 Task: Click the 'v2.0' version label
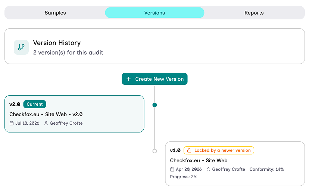coord(15,104)
